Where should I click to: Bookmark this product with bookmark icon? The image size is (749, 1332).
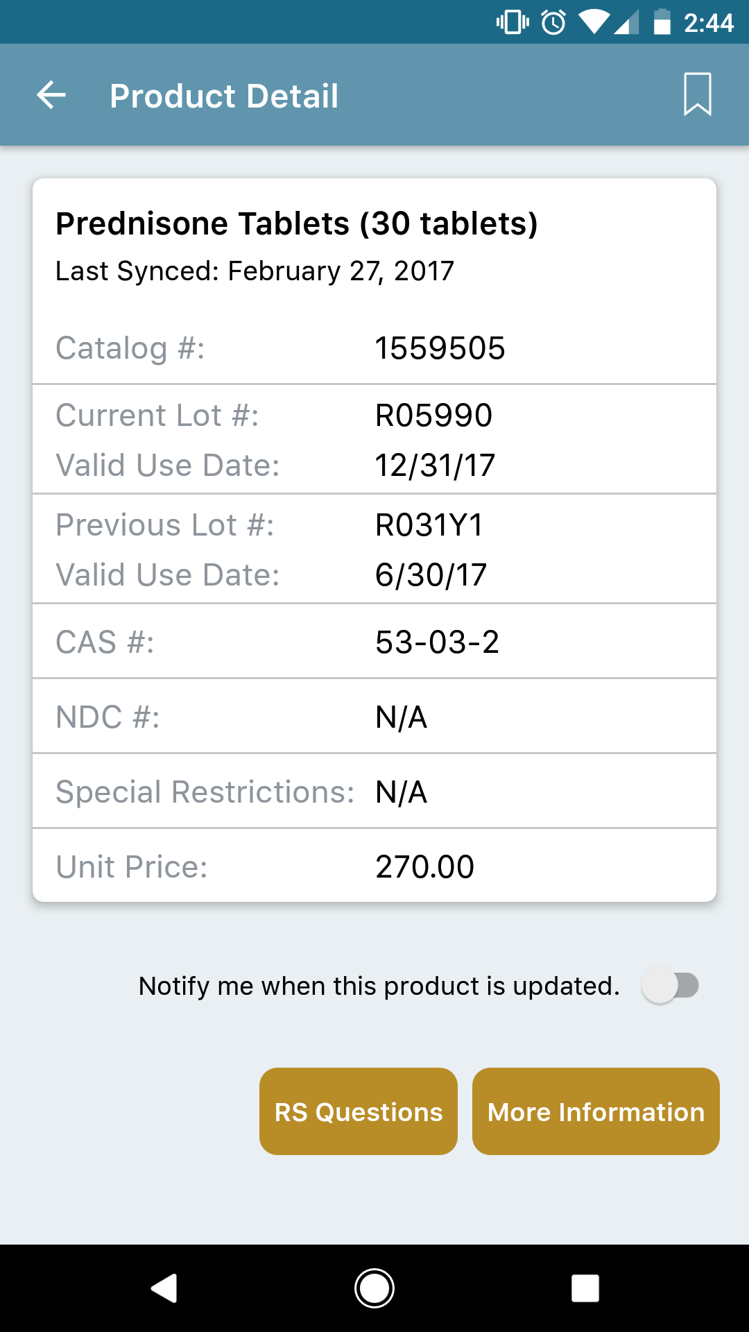point(697,94)
